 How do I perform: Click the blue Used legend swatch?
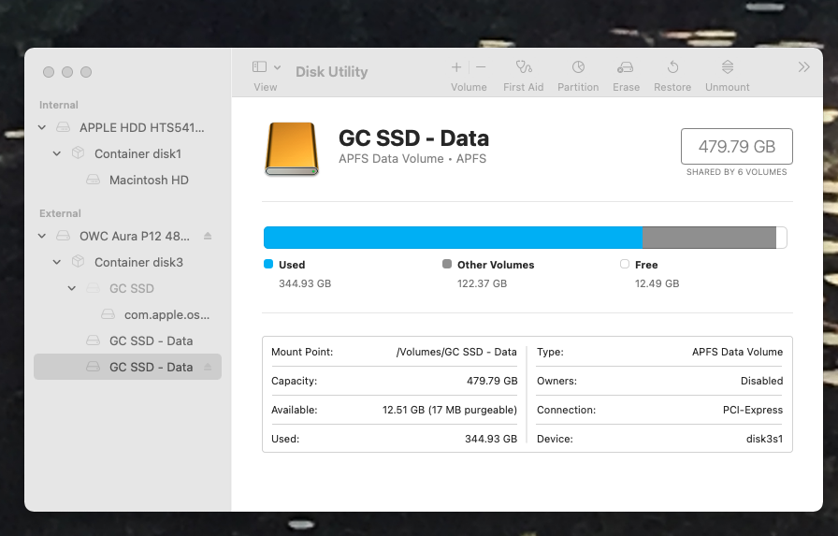click(x=268, y=264)
